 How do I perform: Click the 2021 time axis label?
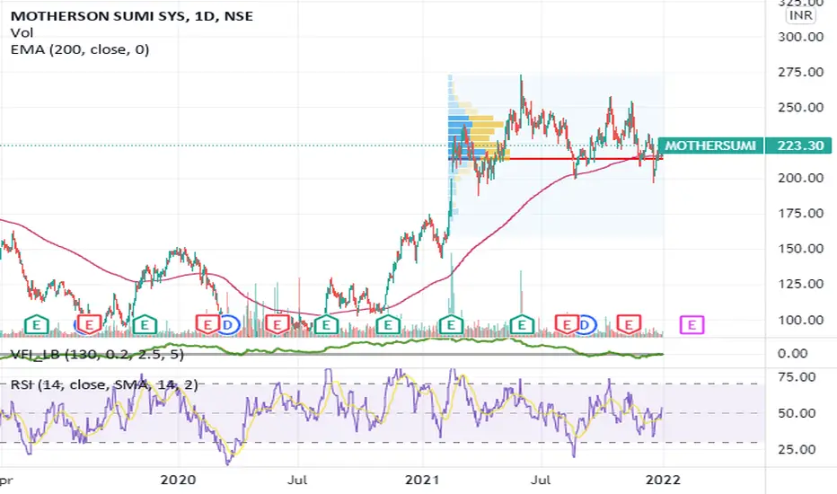[422, 480]
